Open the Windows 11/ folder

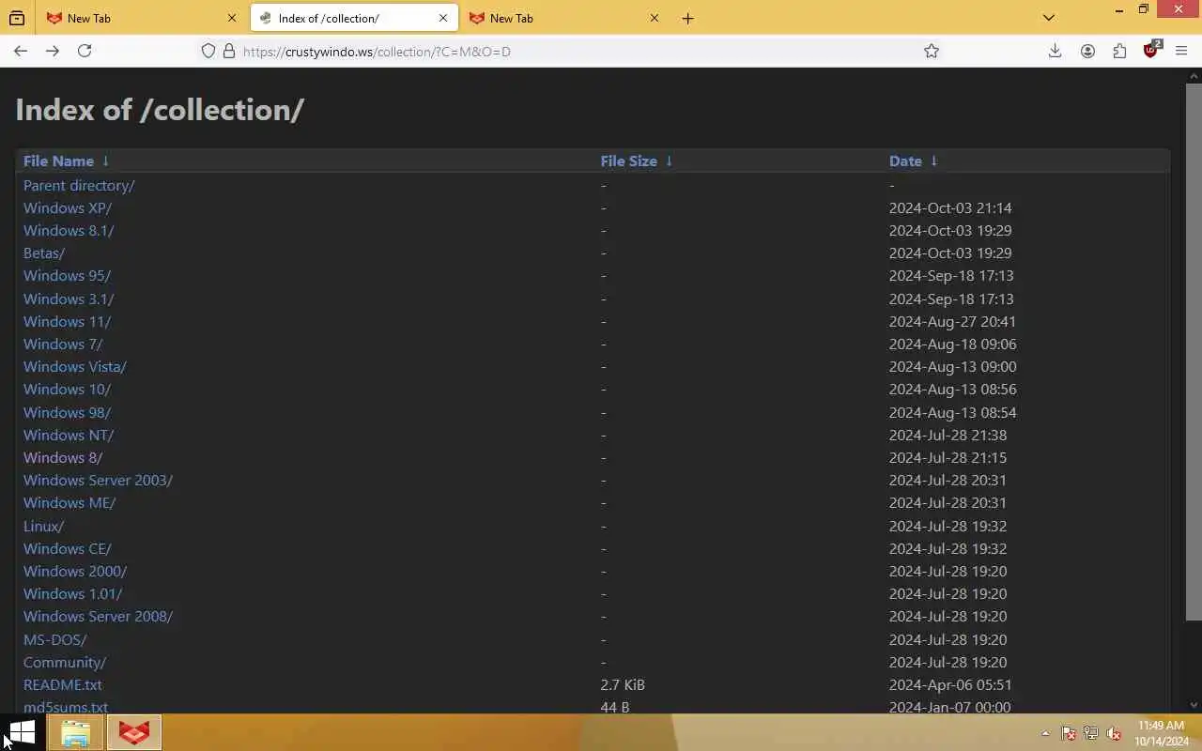click(x=67, y=322)
